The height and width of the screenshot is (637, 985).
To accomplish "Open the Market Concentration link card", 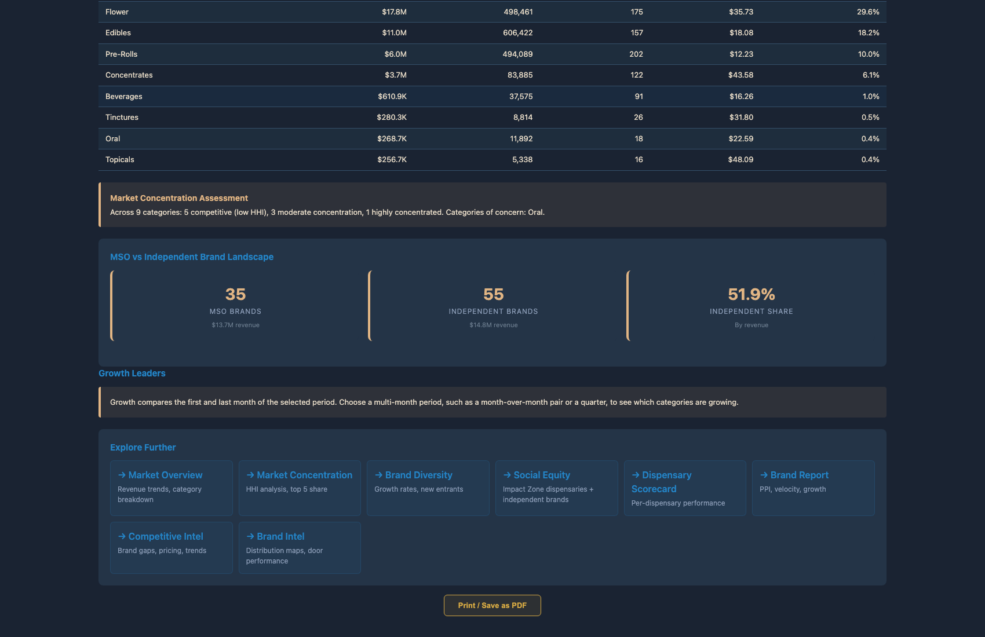I will (300, 488).
